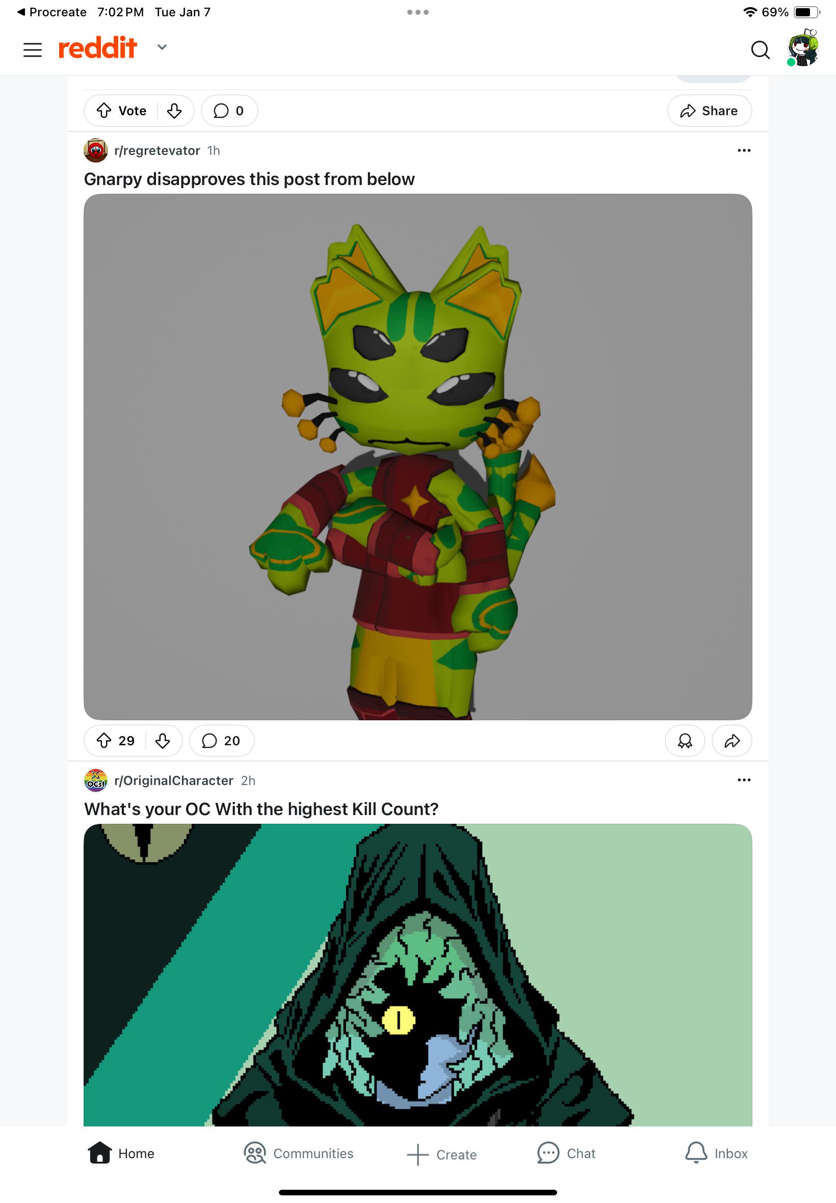The height and width of the screenshot is (1203, 836).
Task: Open the r/regretevator subreddit link
Action: 156,151
